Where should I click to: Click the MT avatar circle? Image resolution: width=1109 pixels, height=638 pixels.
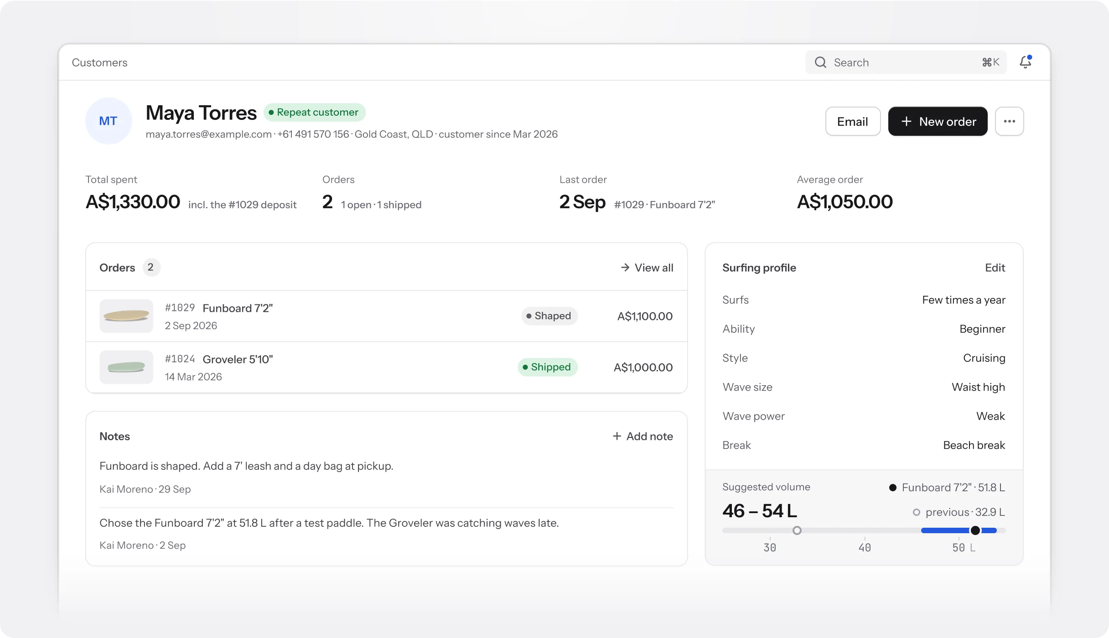[109, 121]
